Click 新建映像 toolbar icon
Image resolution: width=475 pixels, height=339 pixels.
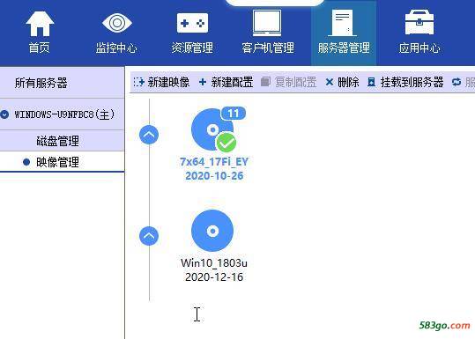[x=138, y=82]
